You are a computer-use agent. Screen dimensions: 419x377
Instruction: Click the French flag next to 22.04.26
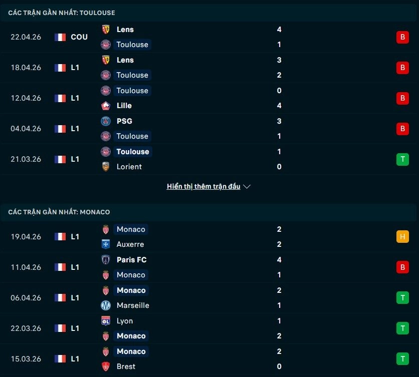tap(60, 37)
